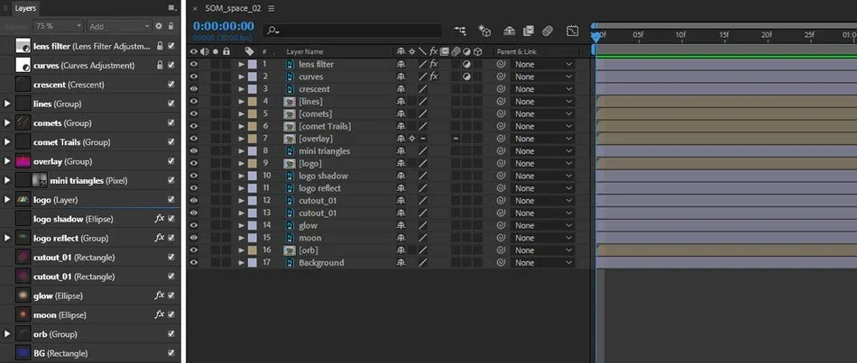
Task: Expand the lines (Group) in Layers panel
Action: [x=7, y=104]
